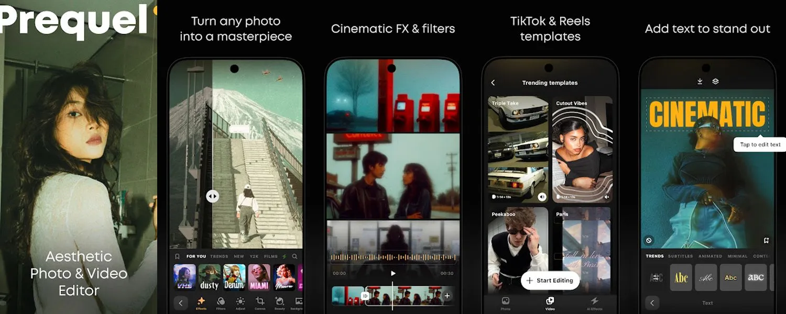Open the AI Effects tab
The width and height of the screenshot is (786, 314).
tap(595, 304)
